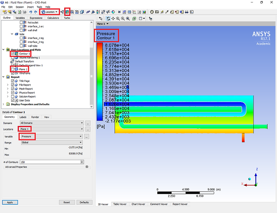Click the Particle Track toolbar icon

coord(77,12)
